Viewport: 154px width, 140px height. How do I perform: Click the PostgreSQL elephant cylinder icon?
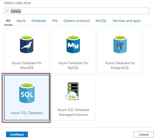click(x=120, y=45)
